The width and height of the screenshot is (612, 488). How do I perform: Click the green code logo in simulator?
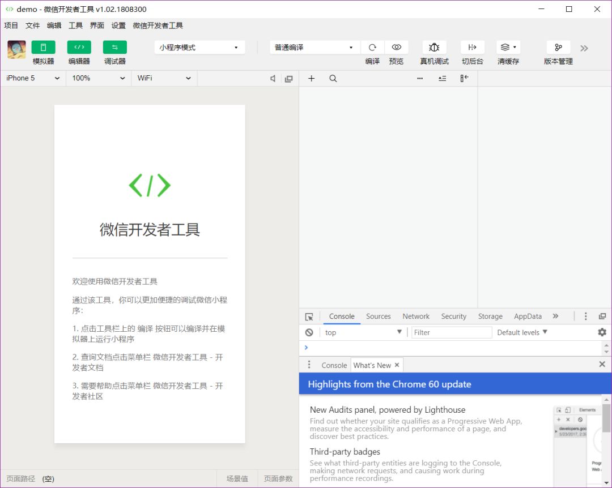150,185
